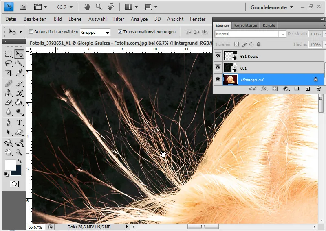Select the 3D Rotate tool
The height and width of the screenshot is (231, 326).
coord(8,143)
